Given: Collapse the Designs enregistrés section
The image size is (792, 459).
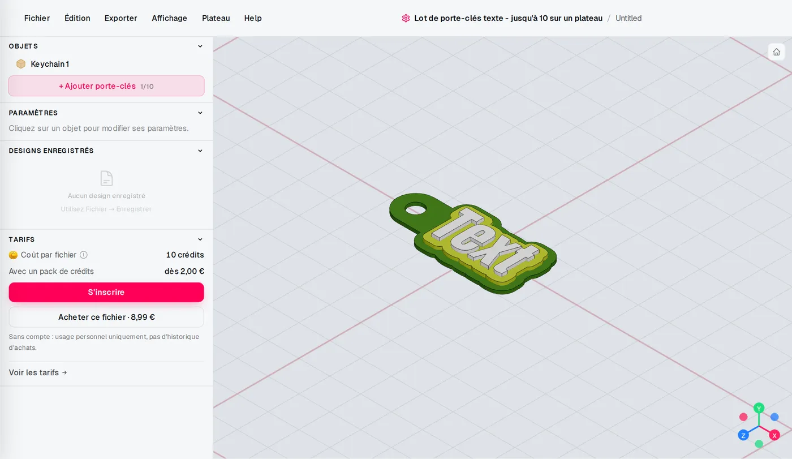Looking at the screenshot, I should 200,151.
